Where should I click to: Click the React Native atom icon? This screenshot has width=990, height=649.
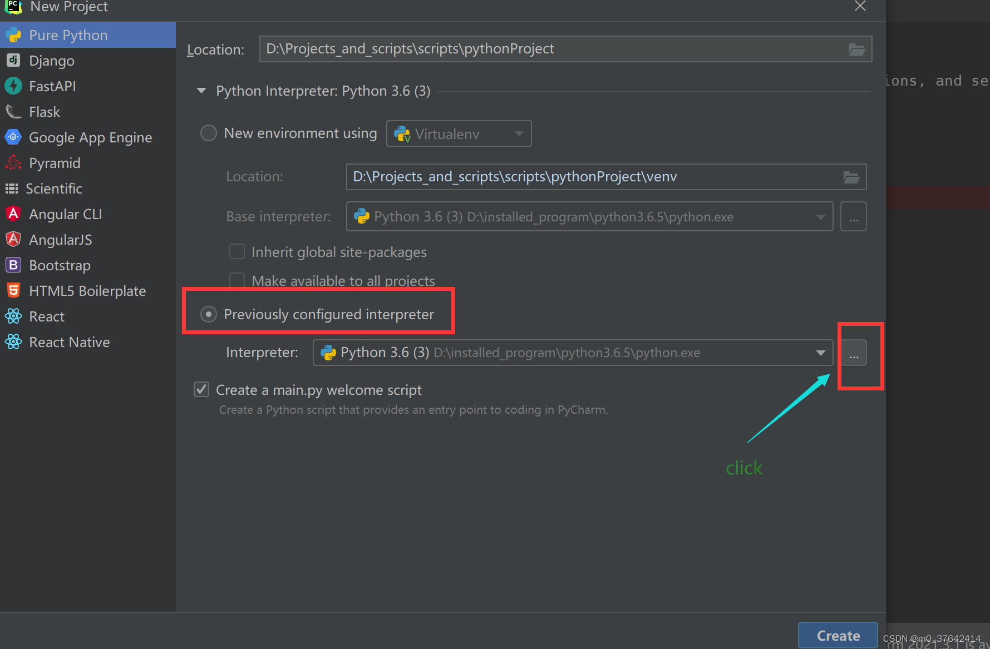coord(13,341)
